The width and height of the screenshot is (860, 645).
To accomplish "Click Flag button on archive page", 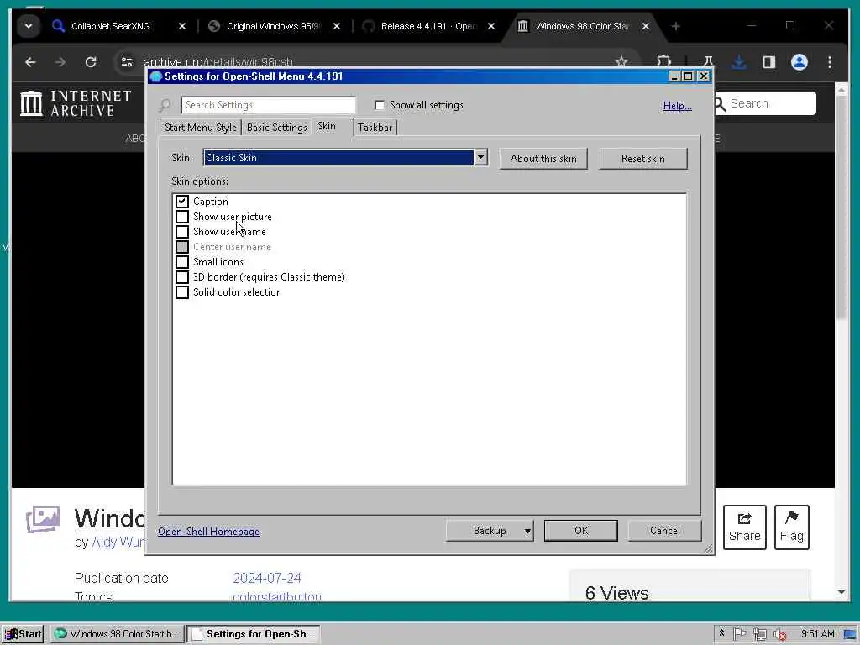I will click(791, 527).
